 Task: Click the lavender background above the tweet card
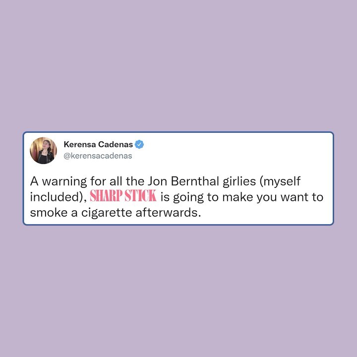(x=178, y=66)
